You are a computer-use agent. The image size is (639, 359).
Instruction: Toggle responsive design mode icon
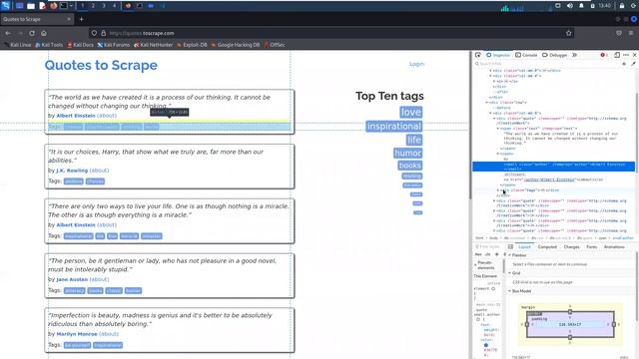coord(617,55)
